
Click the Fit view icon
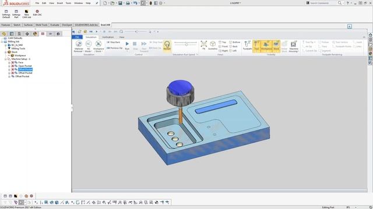click(203, 45)
